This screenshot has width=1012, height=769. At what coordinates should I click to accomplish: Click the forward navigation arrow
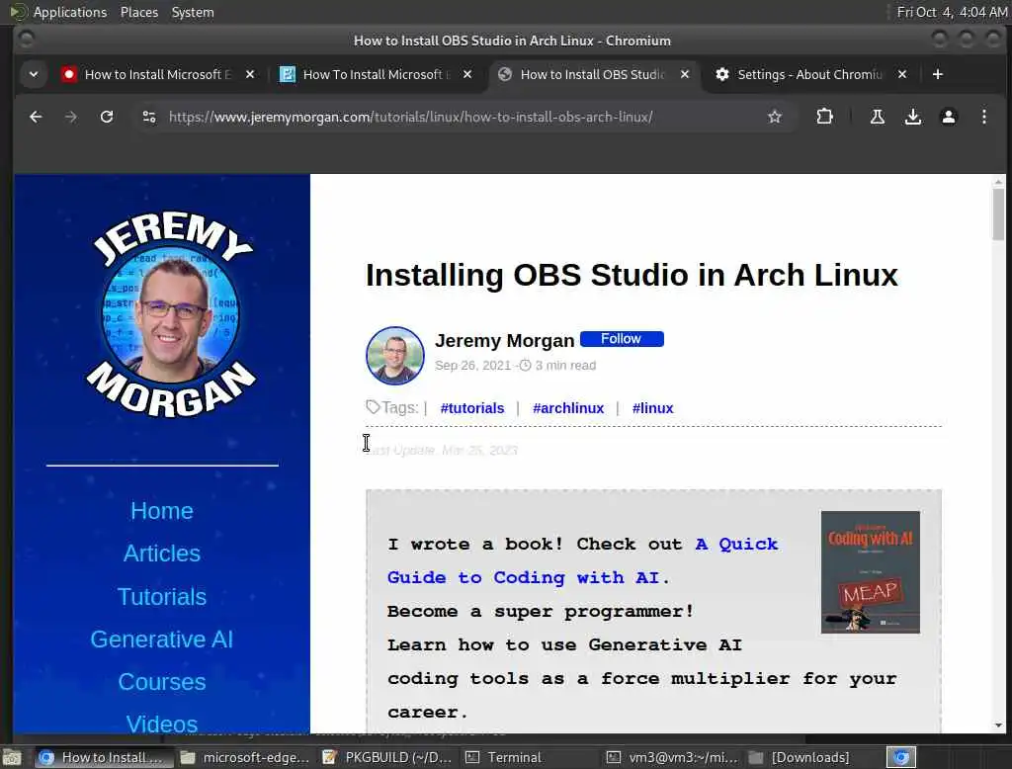(x=71, y=117)
